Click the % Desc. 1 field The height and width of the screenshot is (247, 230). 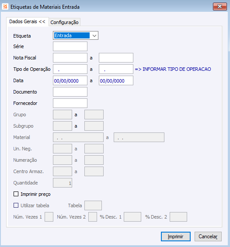(x=132, y=217)
